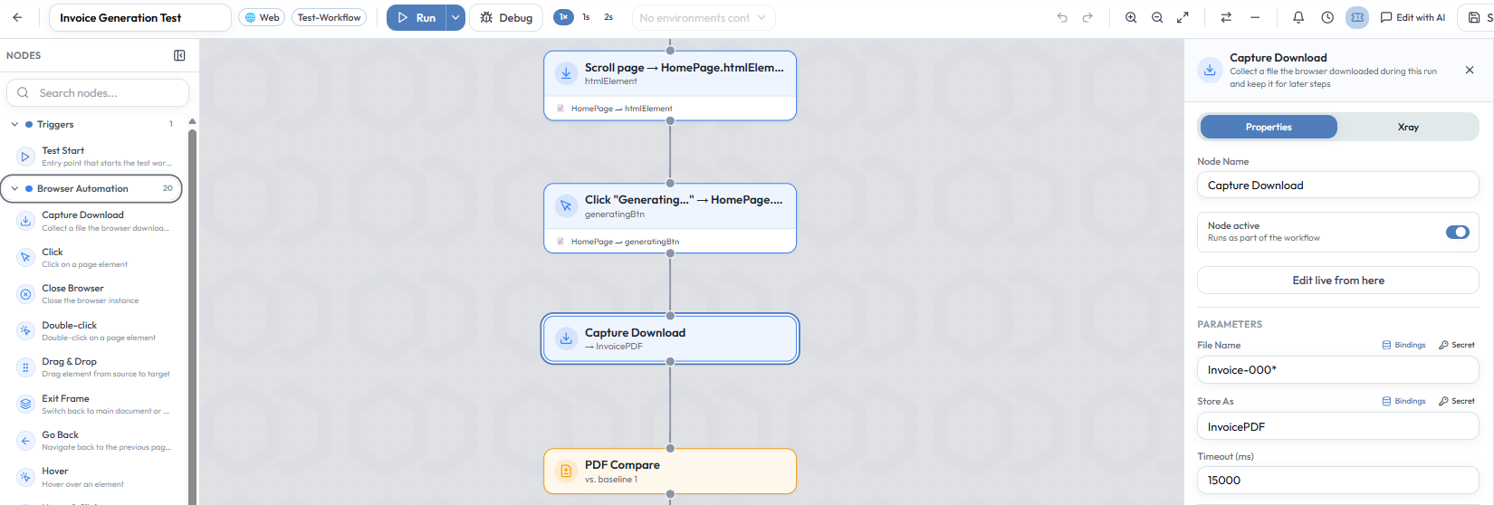This screenshot has height=505, width=1494.
Task: Collapse the Triggers section
Action: [14, 124]
